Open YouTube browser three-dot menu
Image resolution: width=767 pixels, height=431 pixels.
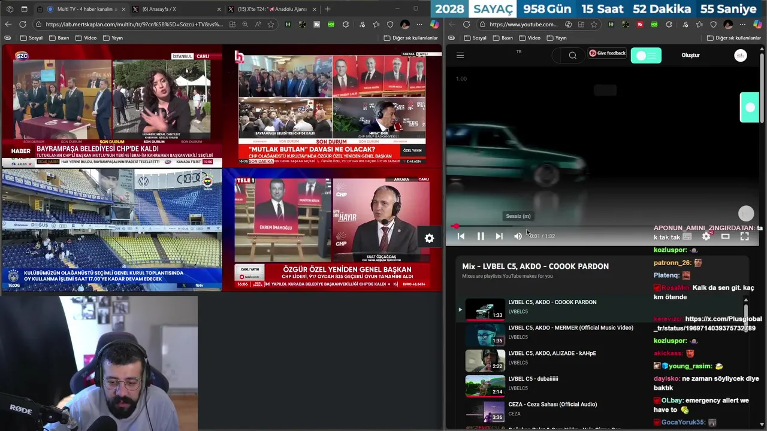click(742, 25)
